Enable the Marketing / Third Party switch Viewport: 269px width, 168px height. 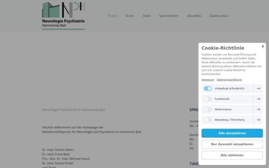[x=208, y=120]
